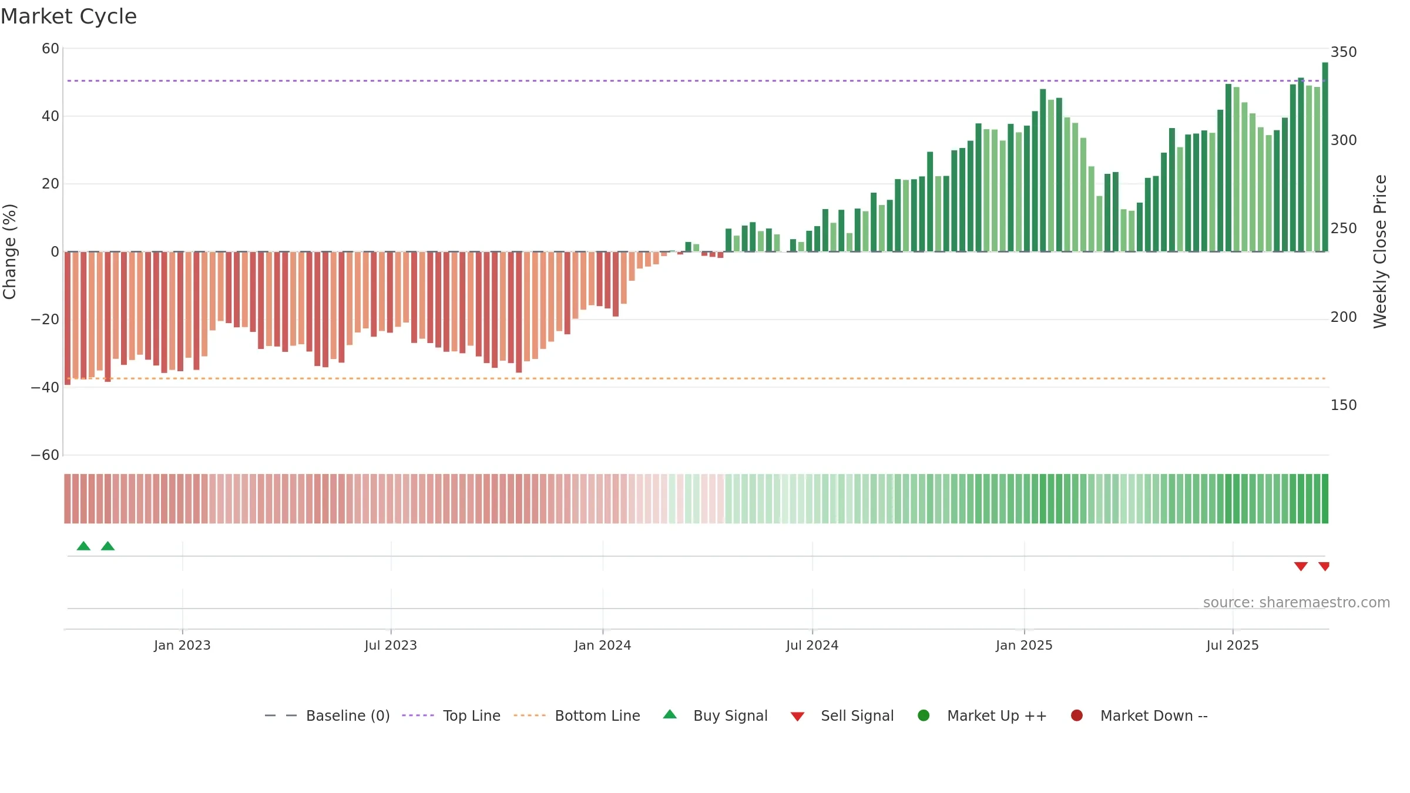The height and width of the screenshot is (793, 1410).
Task: Toggle the Market Down -- legend entry
Action: point(1139,715)
